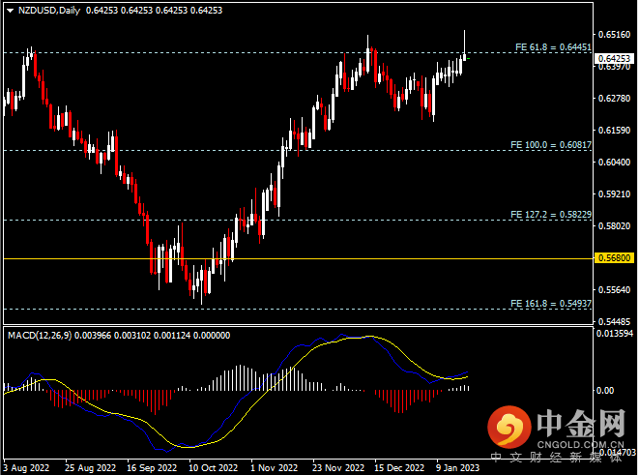Click the 10 Oct 2022 date label

tap(210, 466)
